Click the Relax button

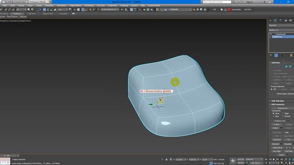pyautogui.click(x=281, y=155)
